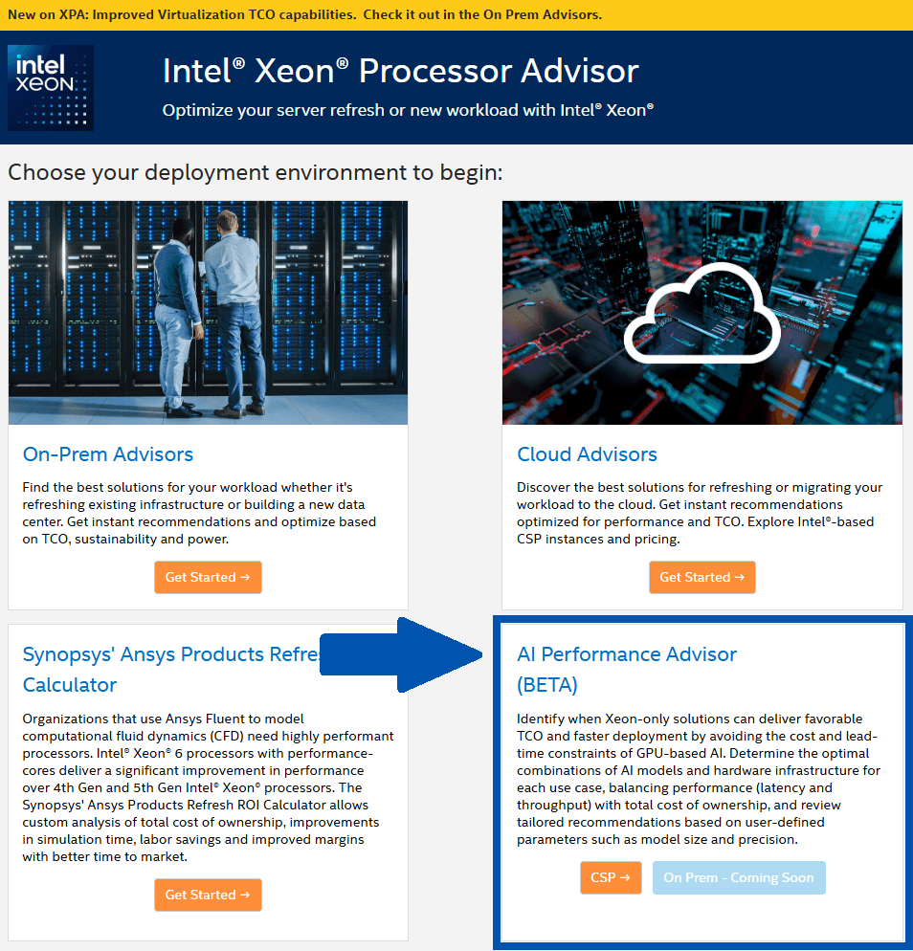Click Get Started under Cloud Advisors

coord(702,577)
